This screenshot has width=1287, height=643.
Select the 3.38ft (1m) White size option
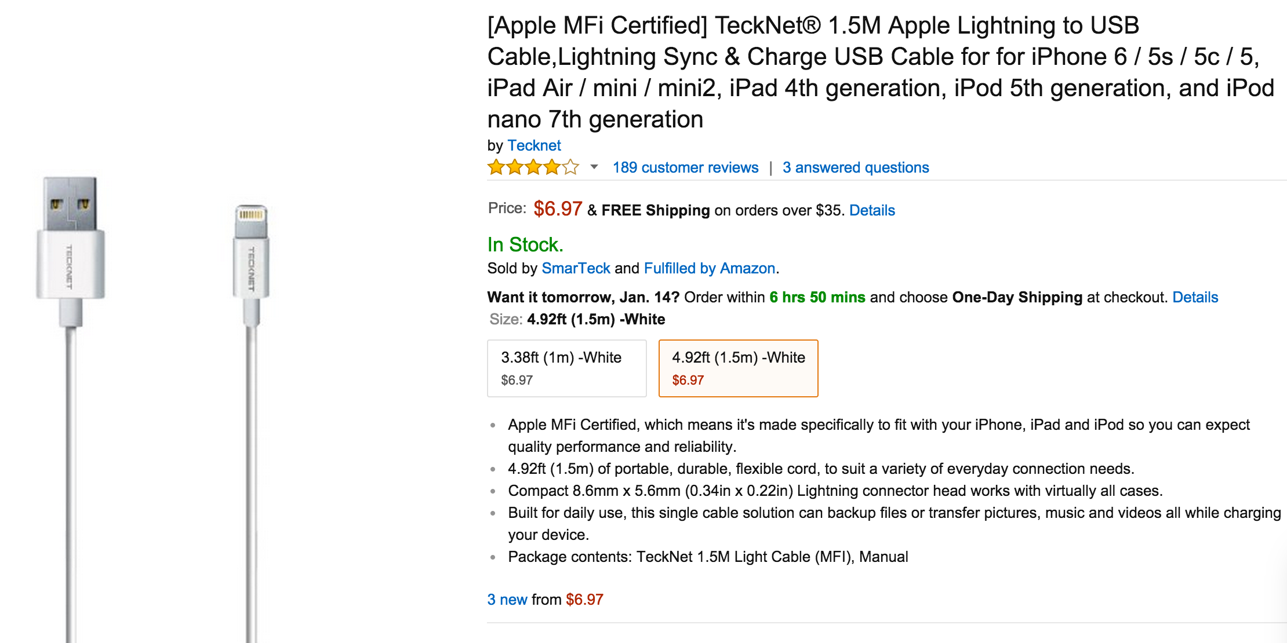click(x=566, y=368)
